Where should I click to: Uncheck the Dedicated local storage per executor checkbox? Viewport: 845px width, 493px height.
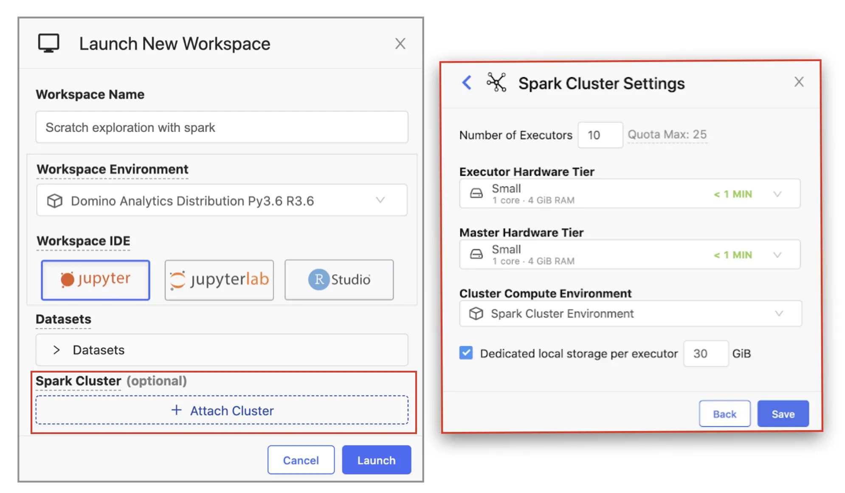click(x=466, y=353)
